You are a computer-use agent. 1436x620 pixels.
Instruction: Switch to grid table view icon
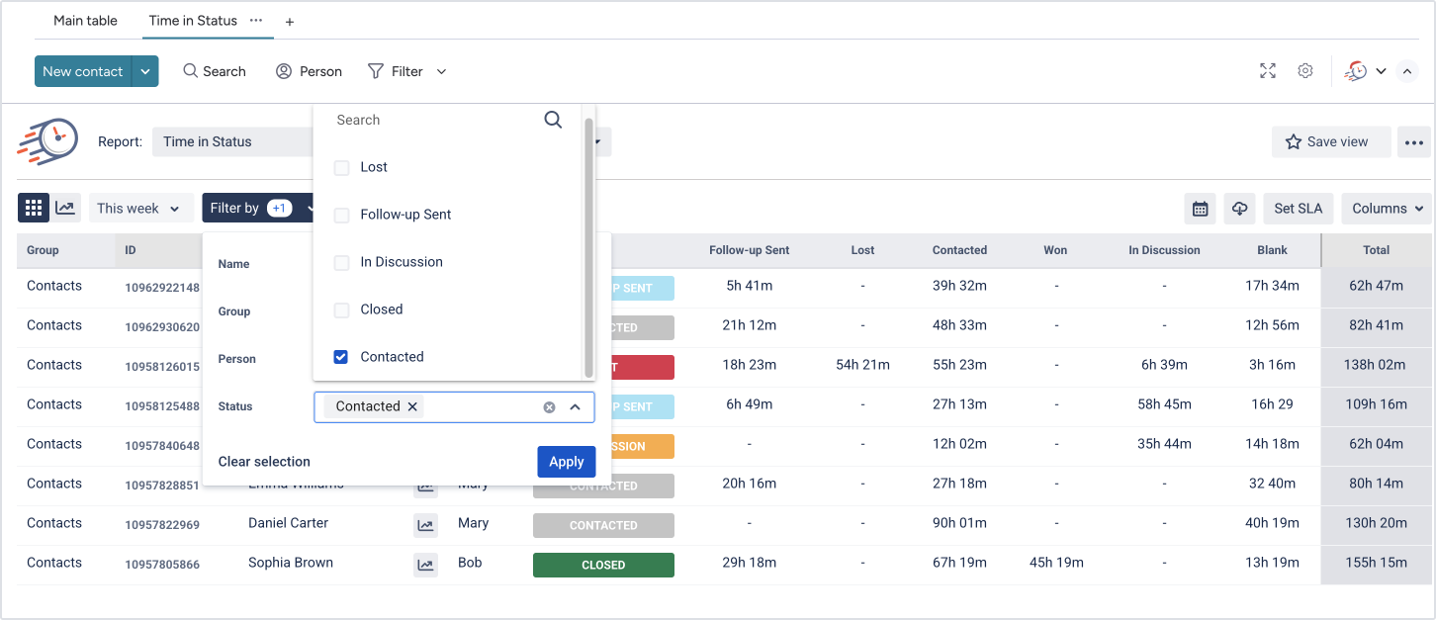(x=34, y=208)
